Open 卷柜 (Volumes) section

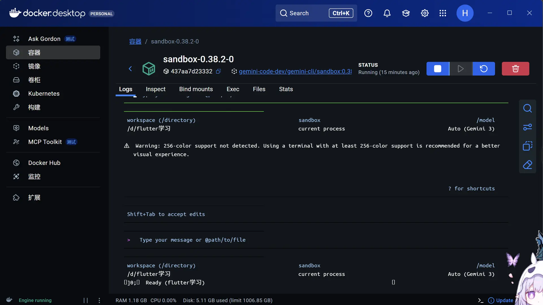(x=53, y=80)
